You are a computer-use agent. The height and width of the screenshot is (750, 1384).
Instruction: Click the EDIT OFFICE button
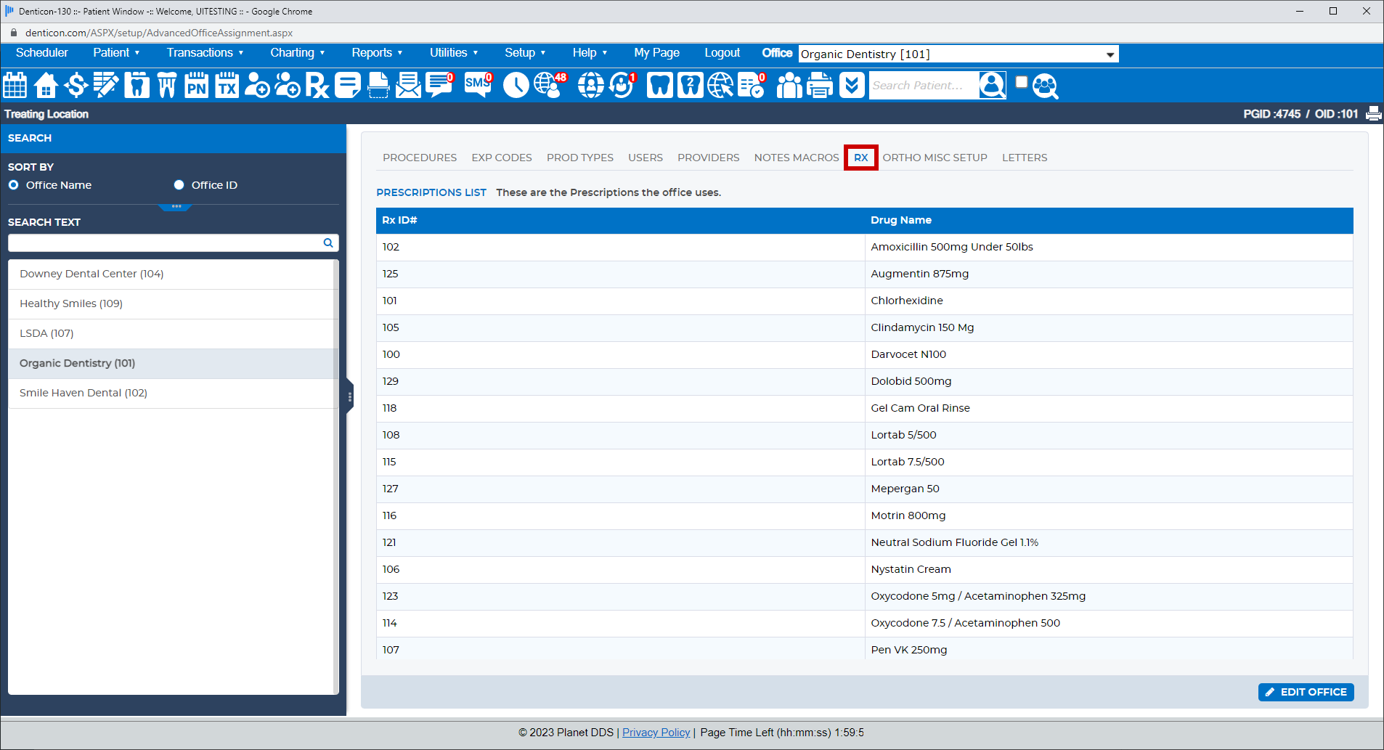coord(1306,692)
